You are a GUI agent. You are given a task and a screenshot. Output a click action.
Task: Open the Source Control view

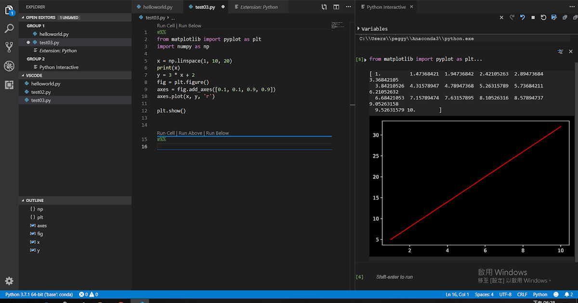(9, 47)
